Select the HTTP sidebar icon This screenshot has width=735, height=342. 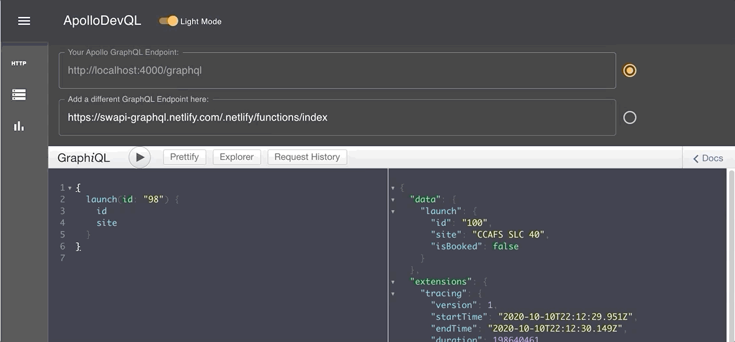[x=19, y=64]
